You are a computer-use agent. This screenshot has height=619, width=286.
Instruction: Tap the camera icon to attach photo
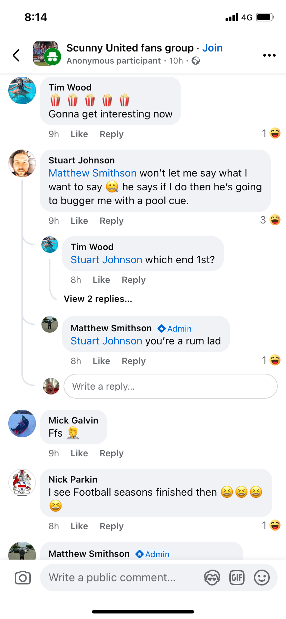pos(23,578)
